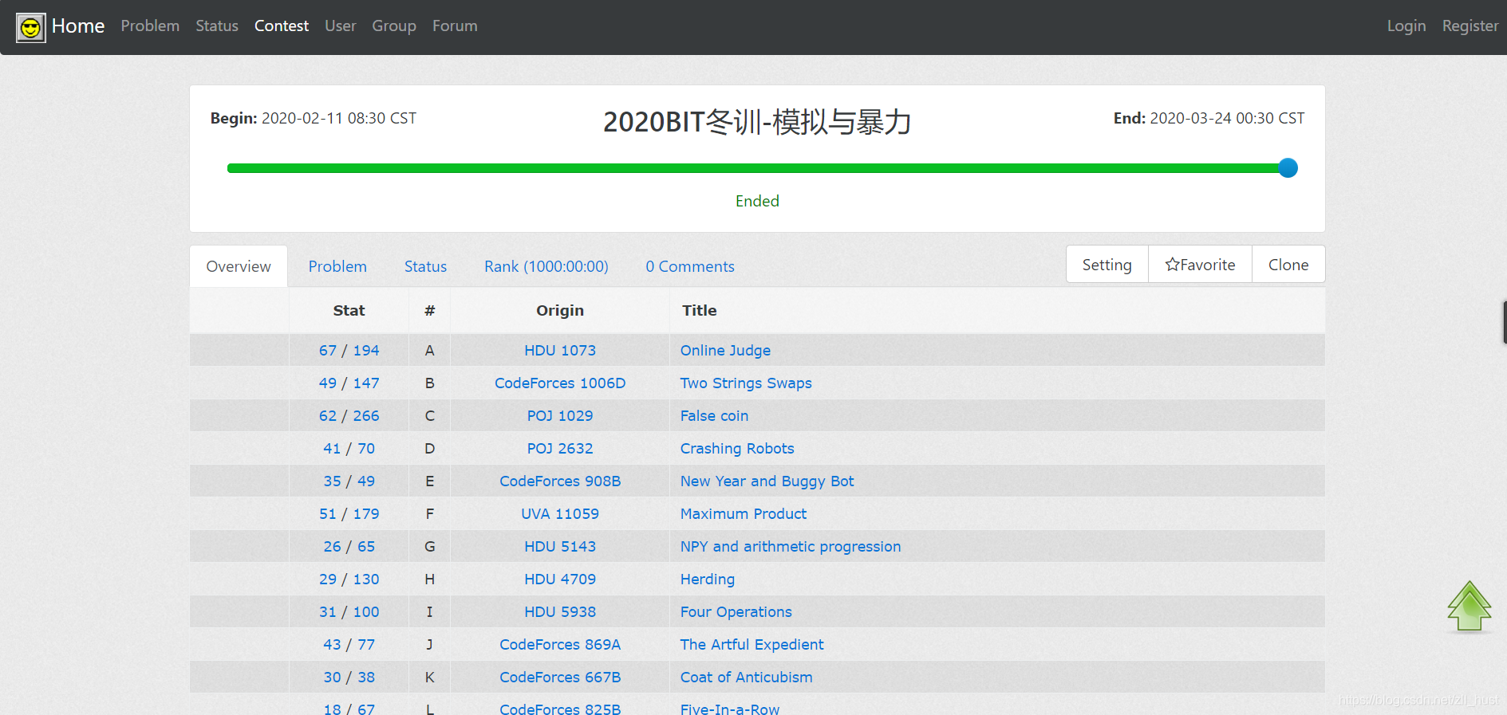Switch to the contest Status tab
Screen dimensions: 1507x715
425,266
